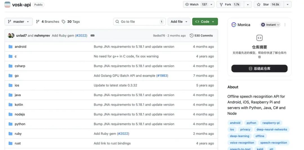Open the Star lists dropdown arrow
Viewport: 304px width, 150px height.
click(287, 4)
